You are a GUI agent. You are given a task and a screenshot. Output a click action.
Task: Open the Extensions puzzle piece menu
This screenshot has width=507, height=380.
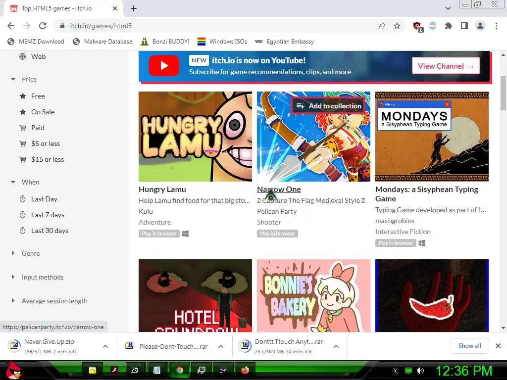click(x=449, y=26)
